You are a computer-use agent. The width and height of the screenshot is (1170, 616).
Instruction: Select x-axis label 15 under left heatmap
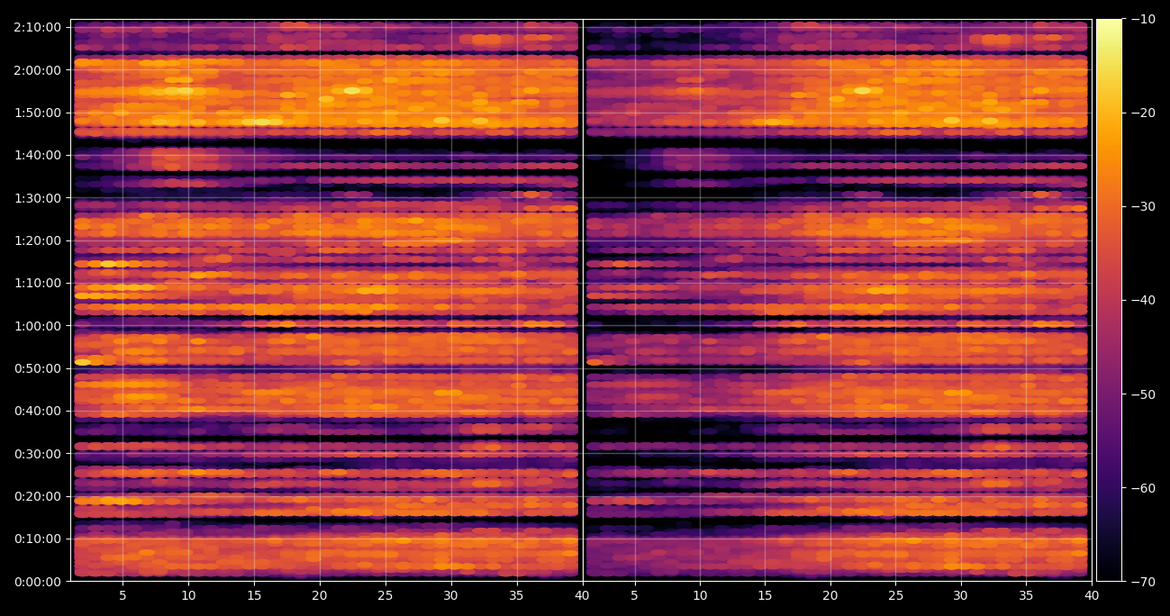[x=254, y=595]
